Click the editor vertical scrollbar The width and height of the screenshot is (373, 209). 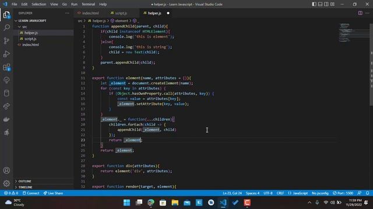point(371,64)
